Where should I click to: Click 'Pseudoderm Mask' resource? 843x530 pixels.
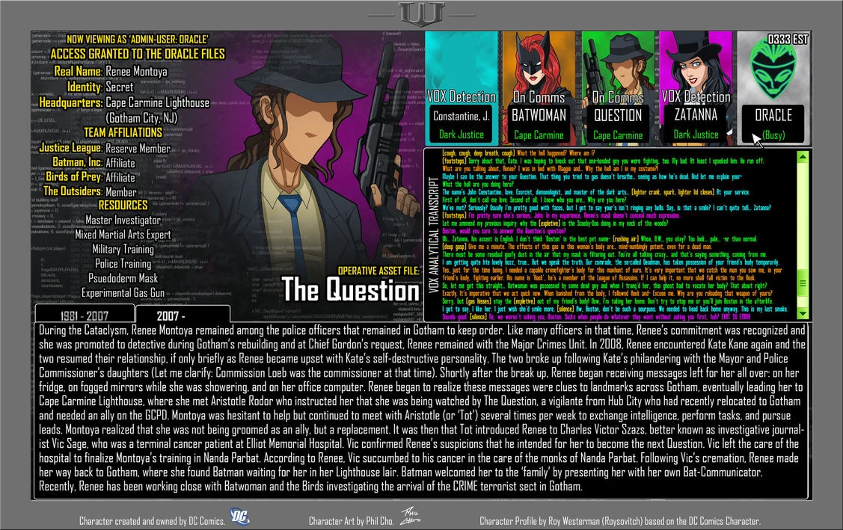coord(123,278)
